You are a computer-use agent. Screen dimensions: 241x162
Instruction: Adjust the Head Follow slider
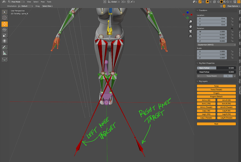tap(216, 72)
